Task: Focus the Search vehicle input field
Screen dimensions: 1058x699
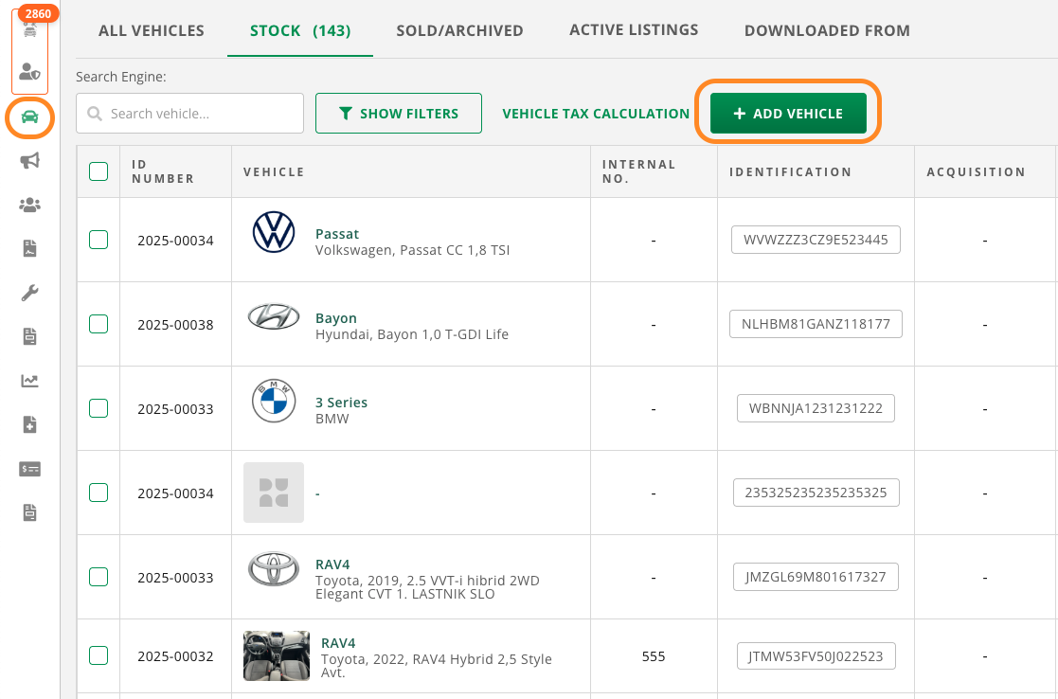Action: [x=199, y=114]
